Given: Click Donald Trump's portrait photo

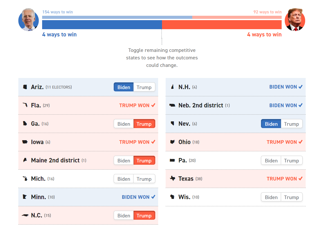Looking at the screenshot, I should 295,20.
